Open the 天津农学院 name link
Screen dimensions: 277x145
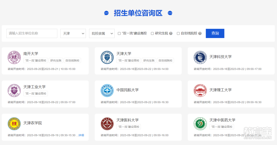coord(33,123)
